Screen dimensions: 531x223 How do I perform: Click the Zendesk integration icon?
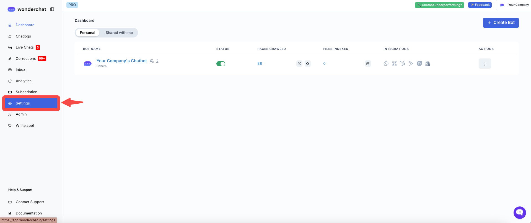[394, 64]
